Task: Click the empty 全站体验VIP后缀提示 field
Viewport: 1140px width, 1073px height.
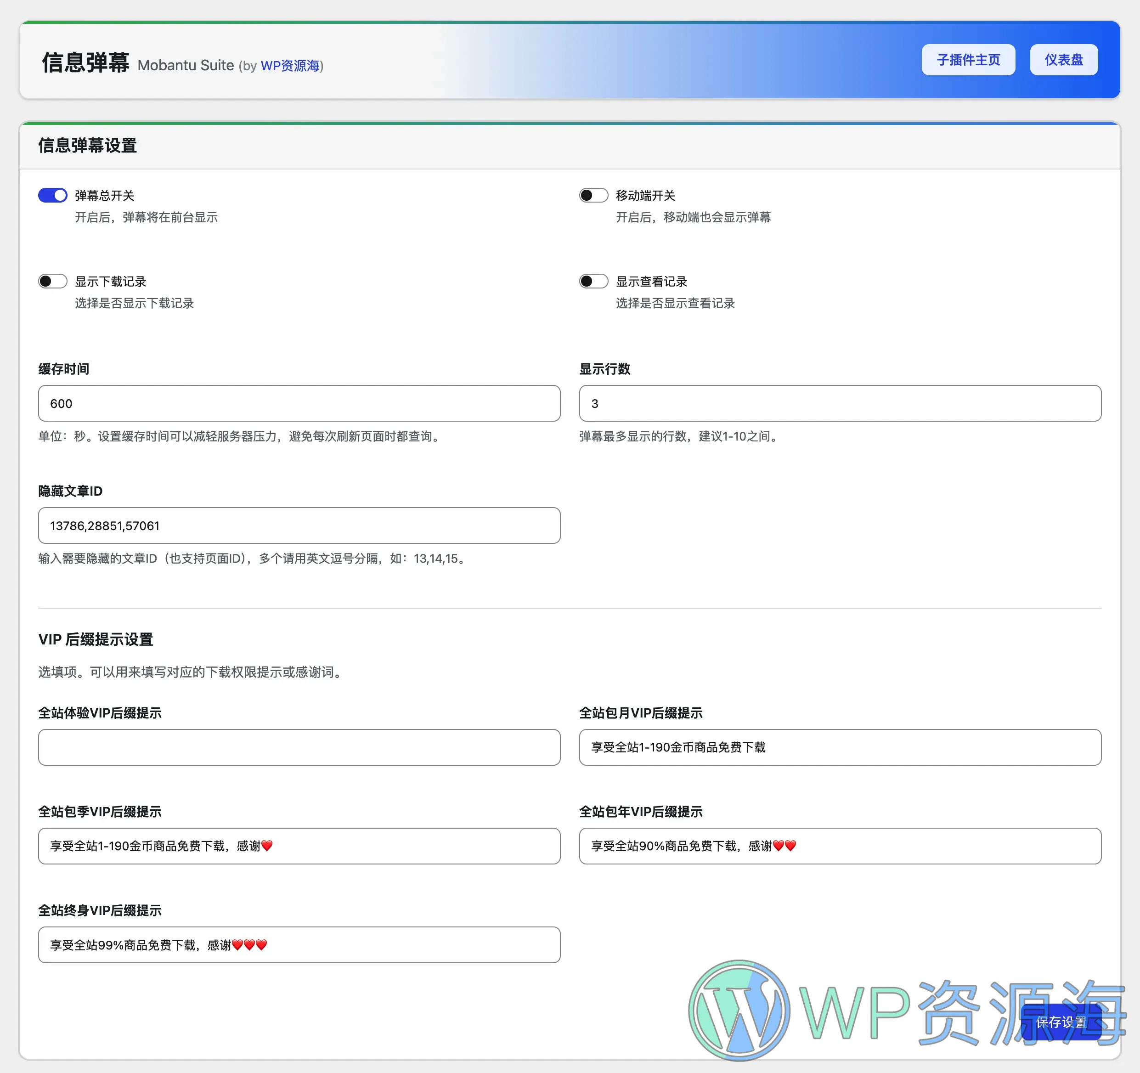Action: click(298, 747)
